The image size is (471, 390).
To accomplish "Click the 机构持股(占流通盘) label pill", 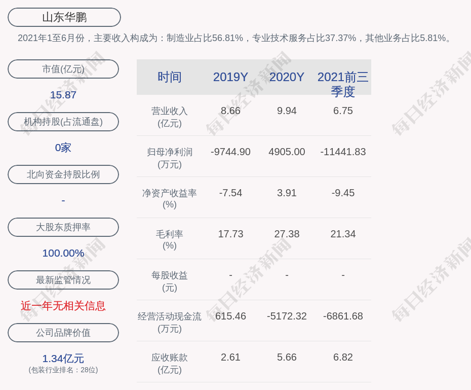I will pyautogui.click(x=63, y=122).
